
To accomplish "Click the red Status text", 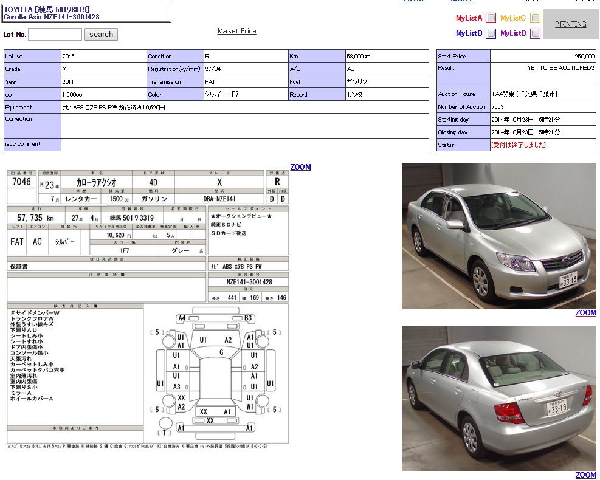I will [x=518, y=145].
